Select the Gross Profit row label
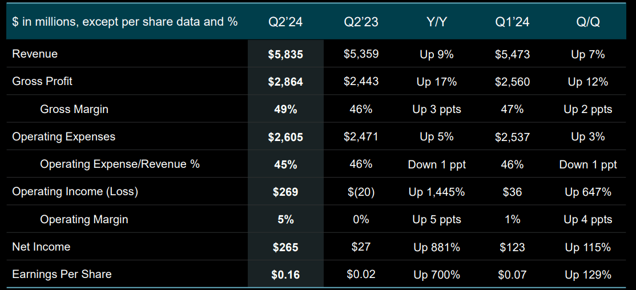This screenshot has width=636, height=290. tap(42, 82)
